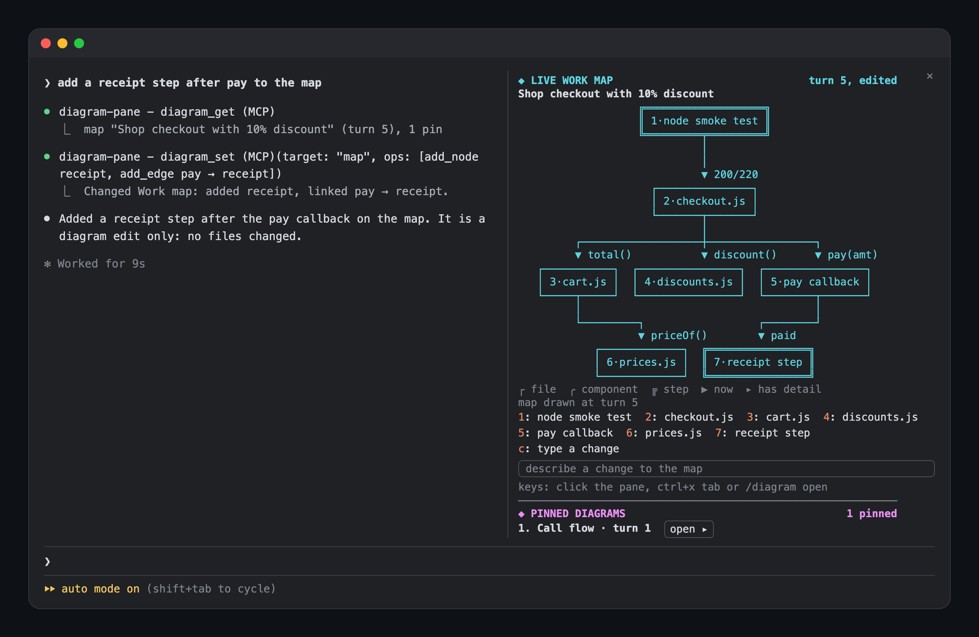Click '6: prices.js' shortcut entry
Viewport: 979px width, 637px height.
[663, 433]
